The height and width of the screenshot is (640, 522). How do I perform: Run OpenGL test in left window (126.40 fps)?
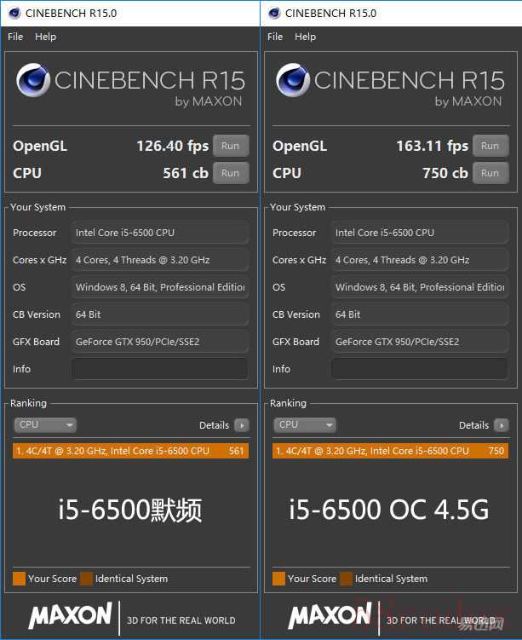231,146
